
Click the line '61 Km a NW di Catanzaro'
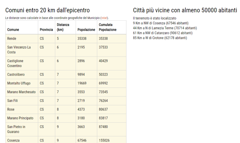[x=163, y=33]
